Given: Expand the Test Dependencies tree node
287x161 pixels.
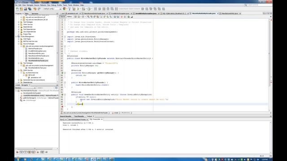Looking at the screenshot, I should 19,29.
